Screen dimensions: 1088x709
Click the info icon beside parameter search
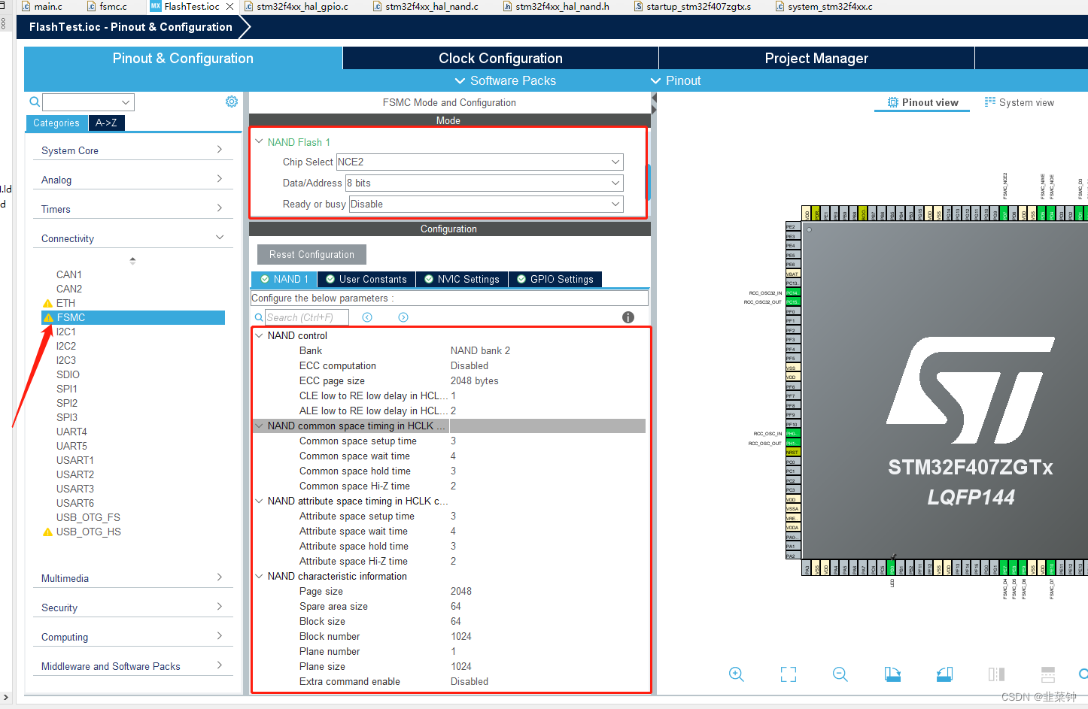click(x=628, y=317)
